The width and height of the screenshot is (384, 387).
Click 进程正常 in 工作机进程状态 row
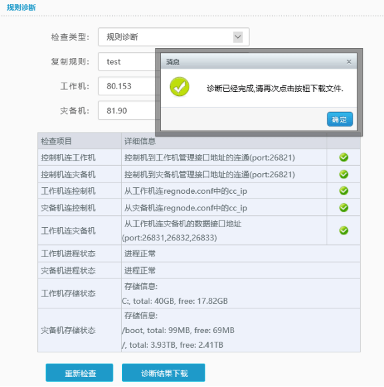(140, 254)
